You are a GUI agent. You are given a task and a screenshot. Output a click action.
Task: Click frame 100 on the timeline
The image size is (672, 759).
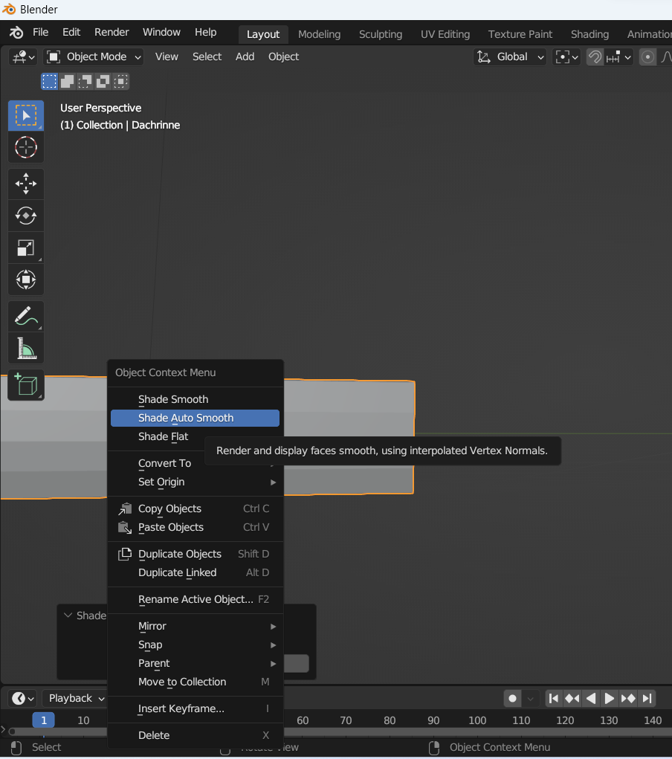click(477, 720)
